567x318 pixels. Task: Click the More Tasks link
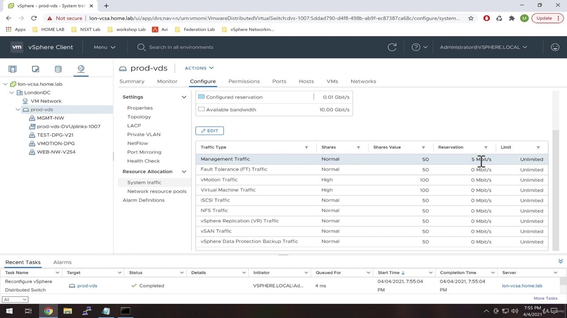click(x=545, y=298)
